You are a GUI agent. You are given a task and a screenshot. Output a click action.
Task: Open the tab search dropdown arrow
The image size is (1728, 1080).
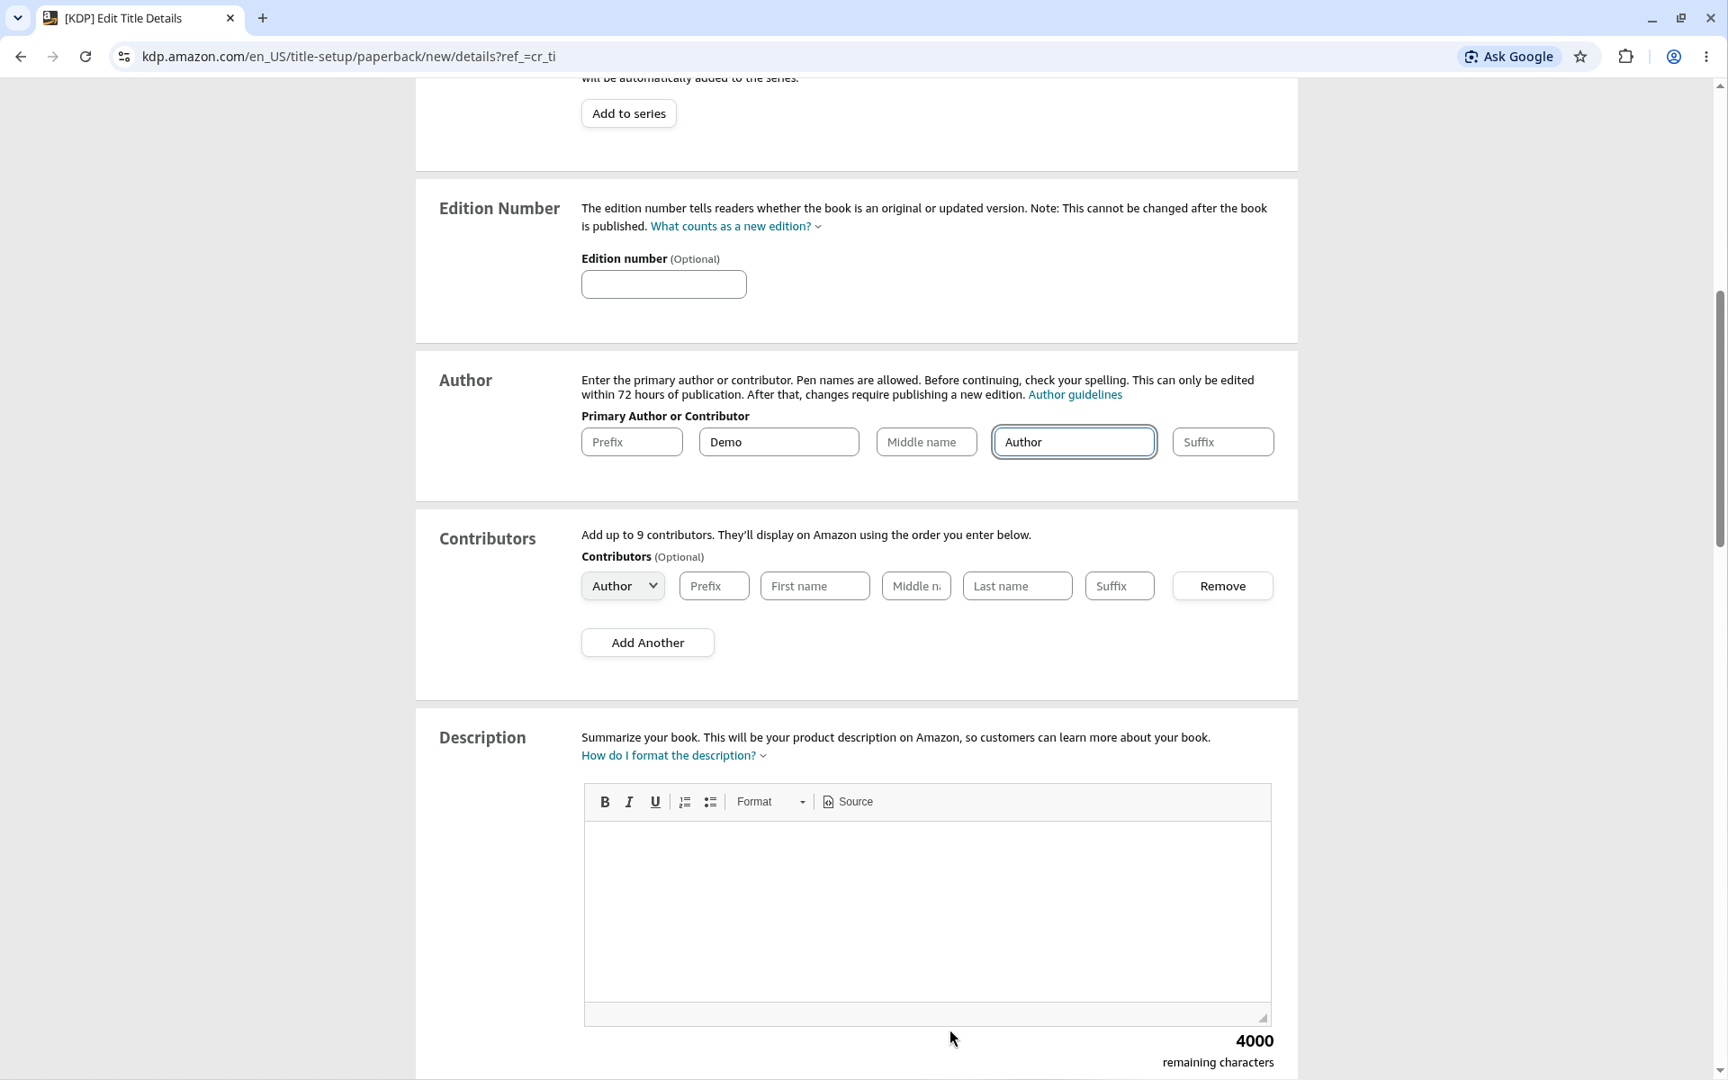17,18
